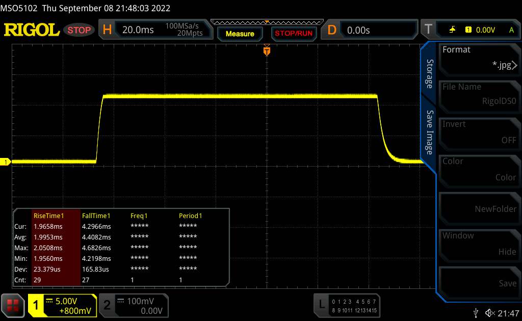
Task: Click the orange D delay icon
Action: (x=332, y=30)
